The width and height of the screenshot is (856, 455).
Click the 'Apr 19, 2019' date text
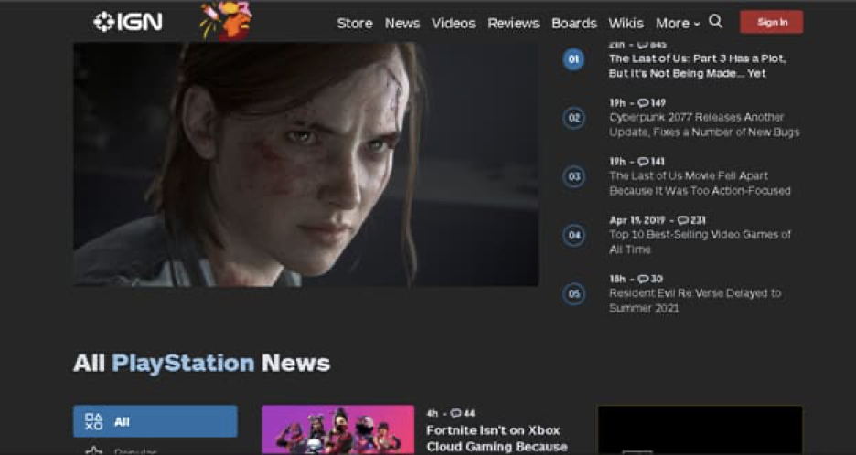pos(637,220)
